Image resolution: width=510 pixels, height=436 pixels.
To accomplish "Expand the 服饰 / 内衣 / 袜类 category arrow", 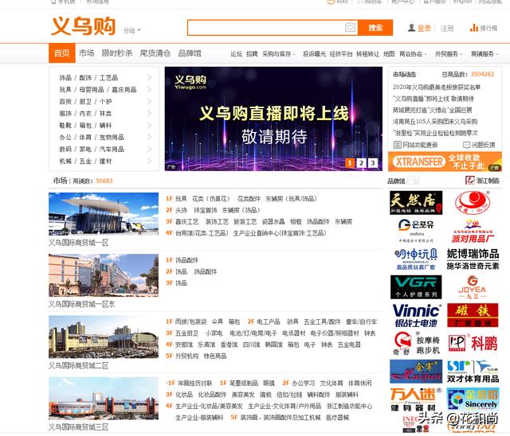I will (x=150, y=113).
